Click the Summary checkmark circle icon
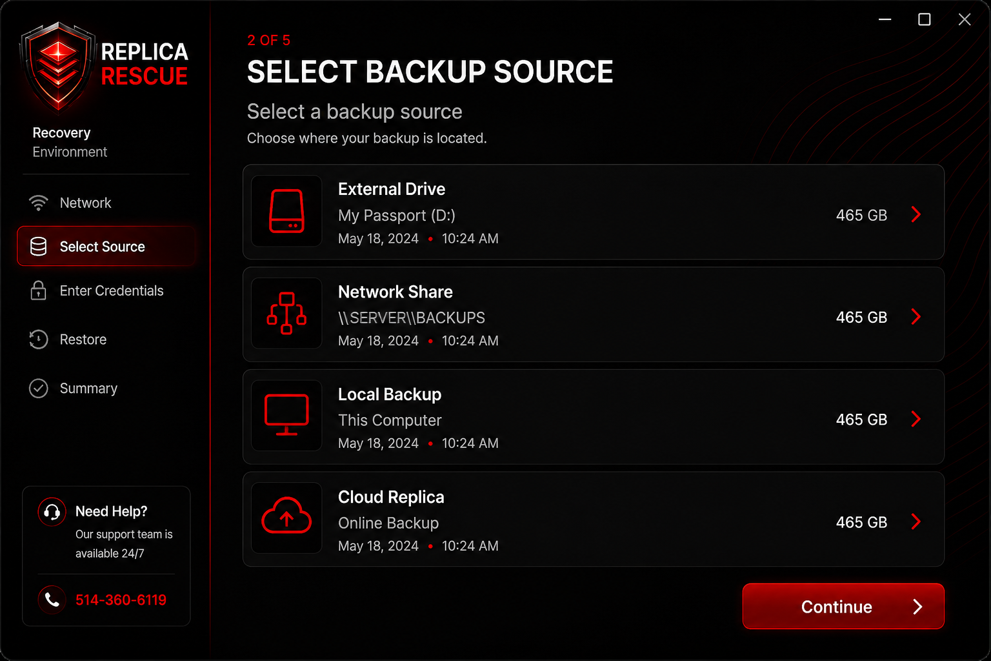The width and height of the screenshot is (991, 661). 39,389
